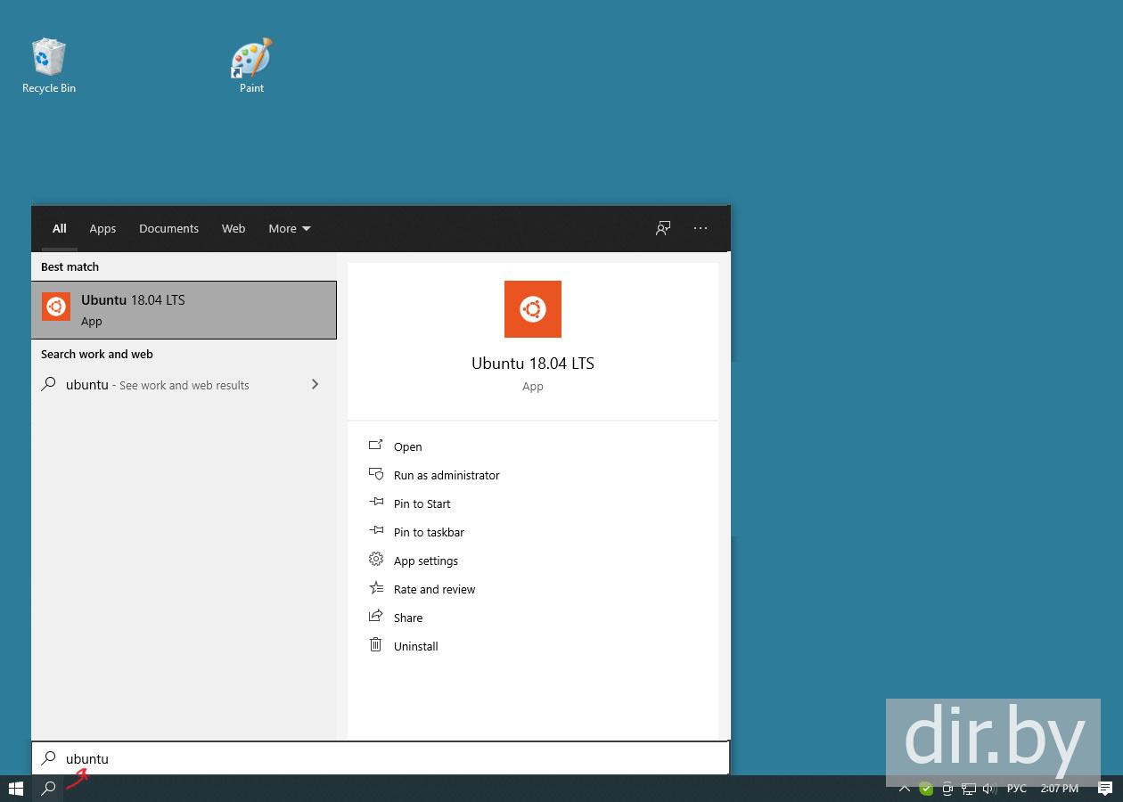Switch to the Documents search tab

[x=168, y=228]
